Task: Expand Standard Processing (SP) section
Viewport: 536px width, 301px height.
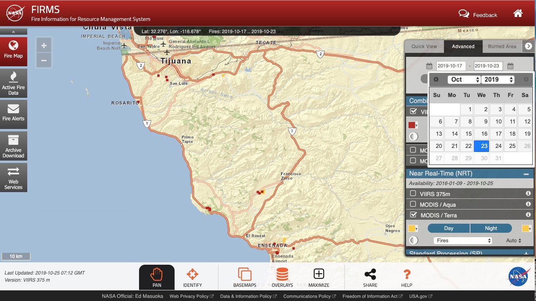Action: 526,254
